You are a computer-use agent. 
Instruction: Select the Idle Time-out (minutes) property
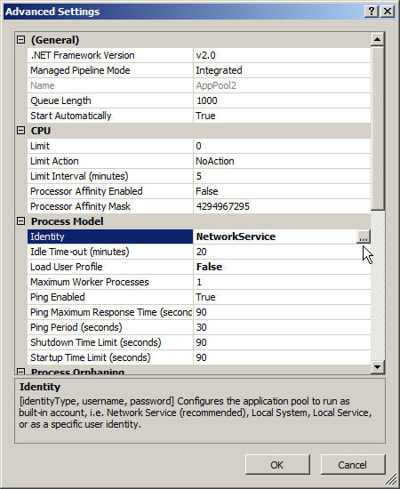coord(110,252)
